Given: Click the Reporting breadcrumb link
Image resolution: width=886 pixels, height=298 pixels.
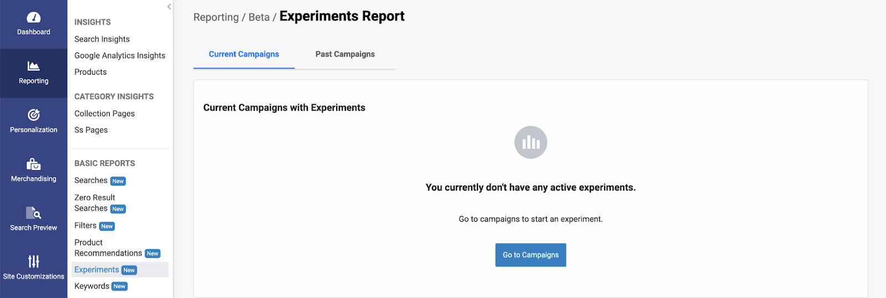Looking at the screenshot, I should 216,17.
